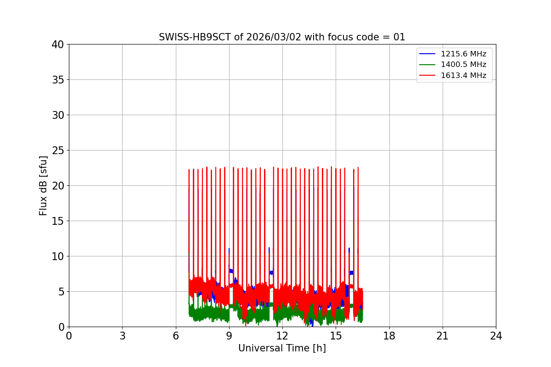This screenshot has height=367, width=551.
Task: Click the blue line sample in legend
Action: (x=427, y=54)
